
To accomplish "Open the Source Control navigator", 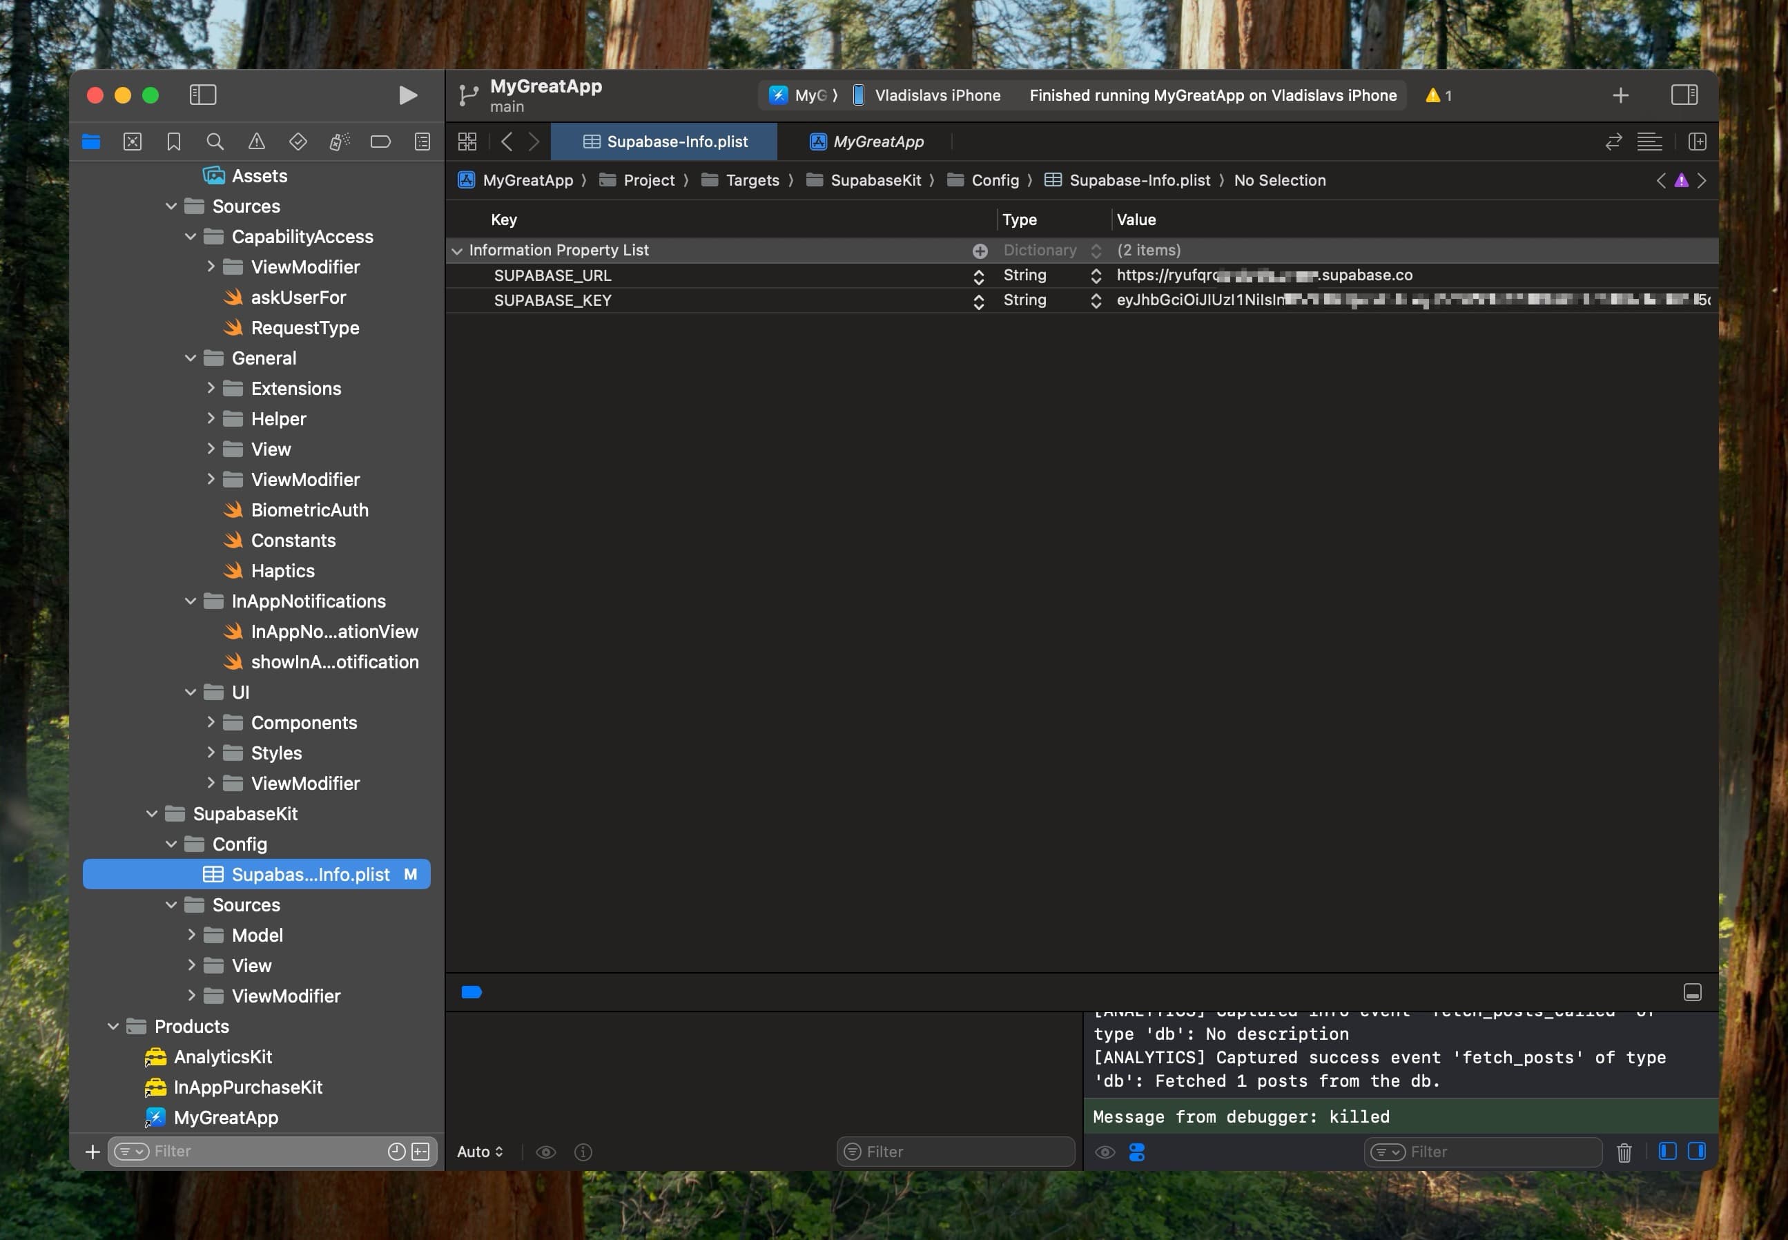I will 133,142.
